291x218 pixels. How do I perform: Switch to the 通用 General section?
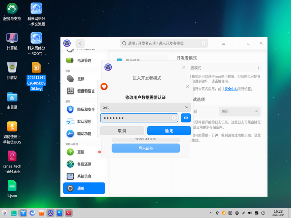84,188
